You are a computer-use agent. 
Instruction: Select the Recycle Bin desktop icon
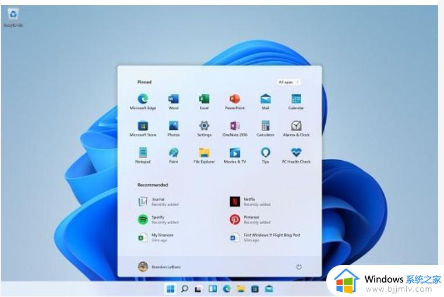pyautogui.click(x=13, y=18)
